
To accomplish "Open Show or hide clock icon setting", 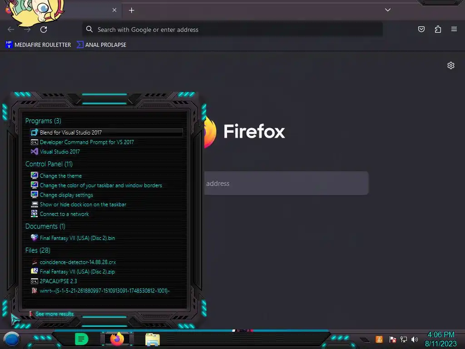I will [83, 204].
